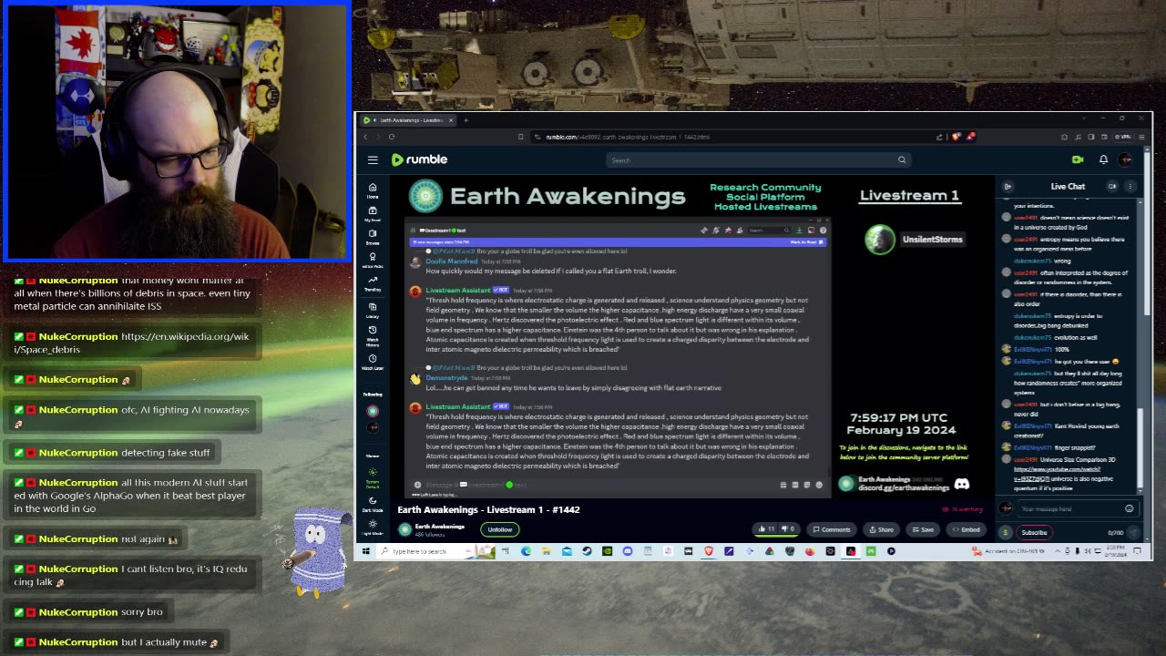Click Brave shields icon in address bar
The image size is (1166, 656).
[956, 137]
